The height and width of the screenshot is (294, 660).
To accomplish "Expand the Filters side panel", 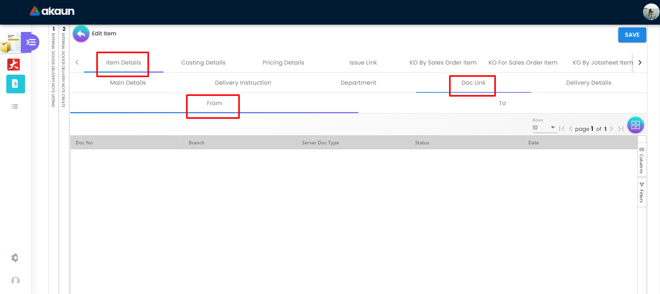I will point(642,193).
